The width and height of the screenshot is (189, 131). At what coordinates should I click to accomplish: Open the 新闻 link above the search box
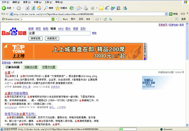click(x=31, y=29)
